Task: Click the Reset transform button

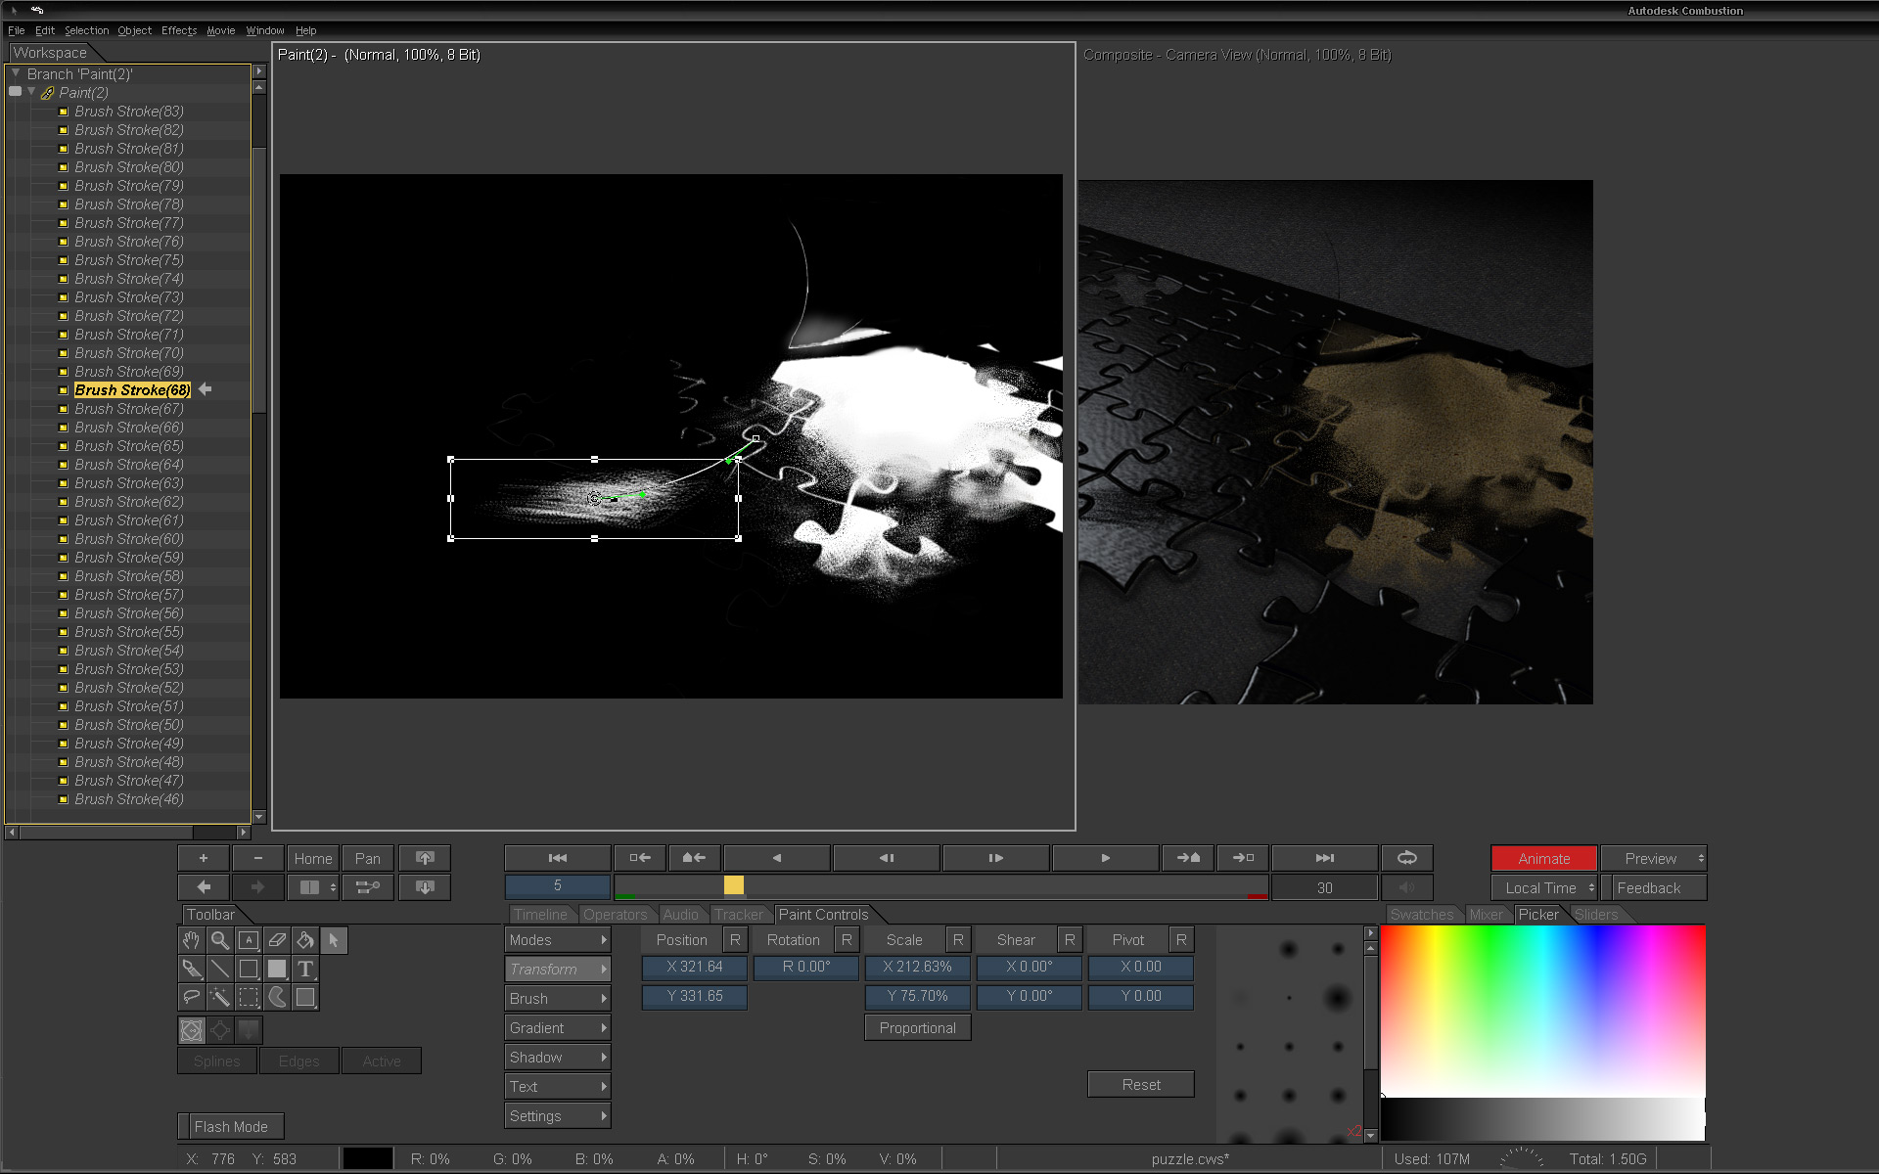Action: (x=1140, y=1084)
